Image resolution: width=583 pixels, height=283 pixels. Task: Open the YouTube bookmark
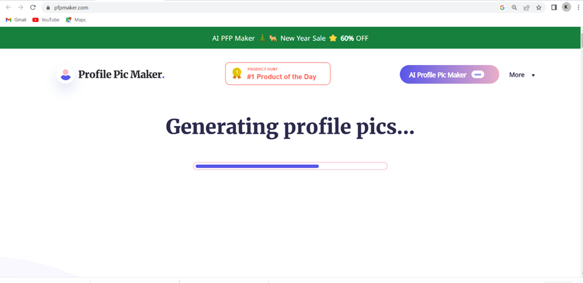click(x=45, y=20)
